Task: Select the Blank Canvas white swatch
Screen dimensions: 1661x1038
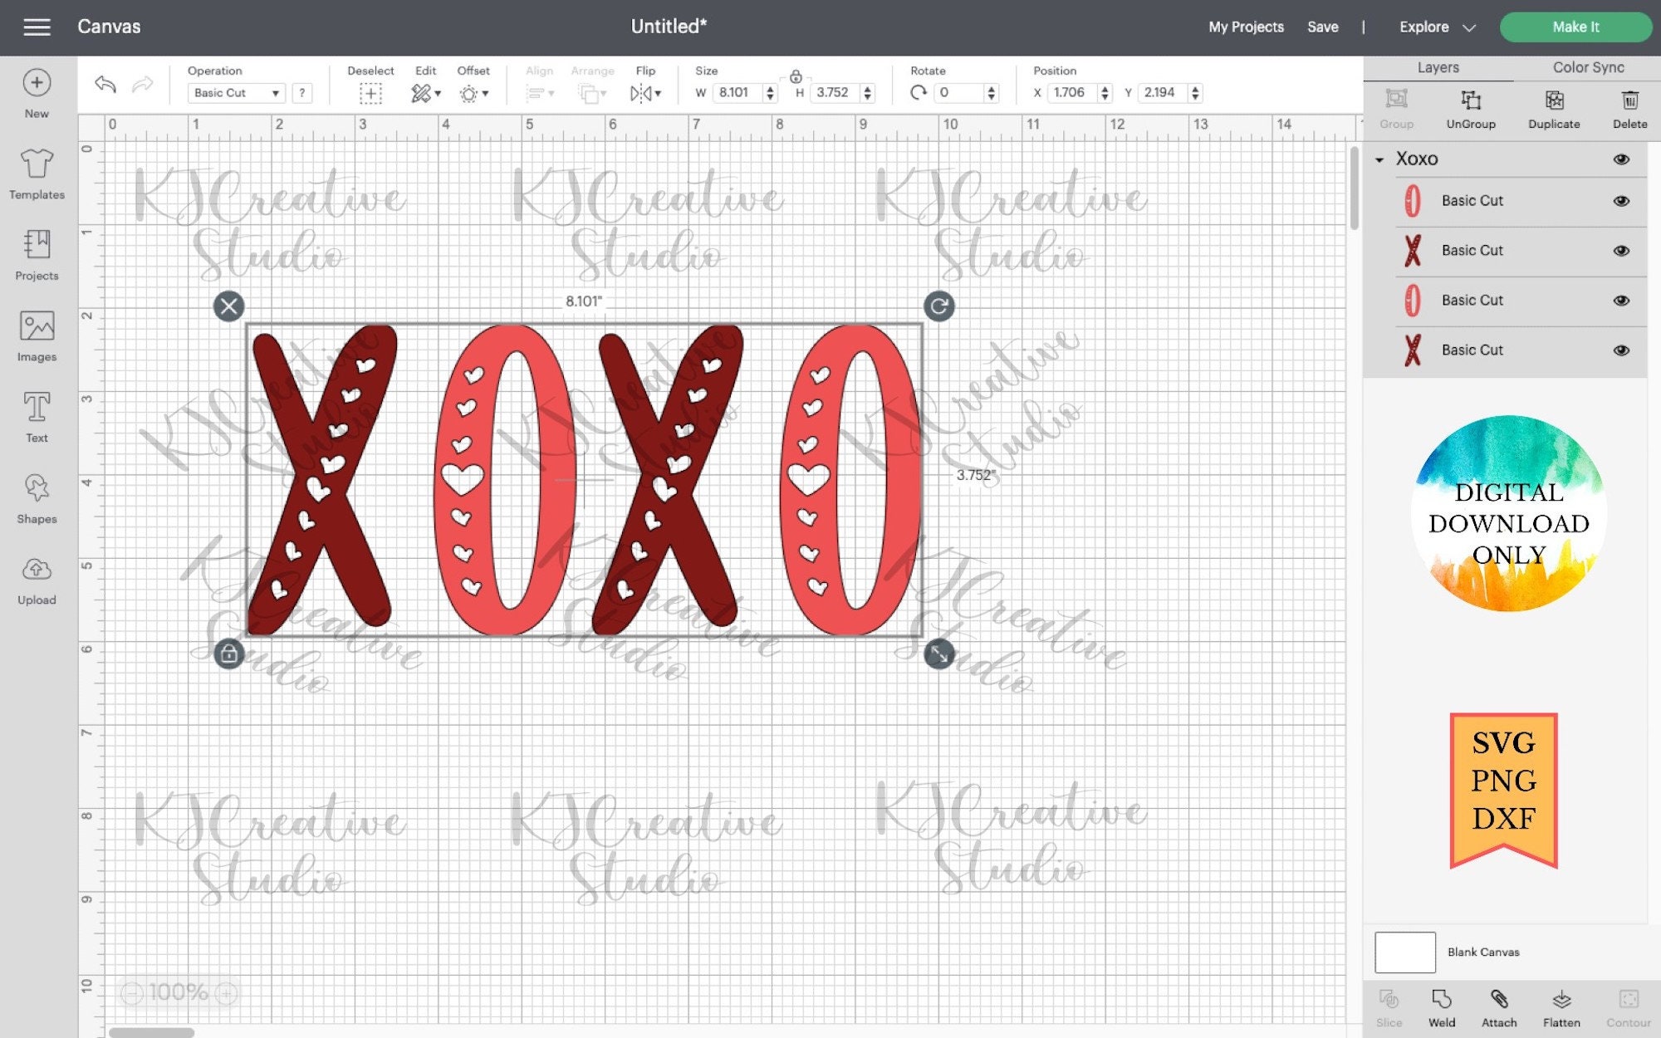Action: pos(1405,952)
